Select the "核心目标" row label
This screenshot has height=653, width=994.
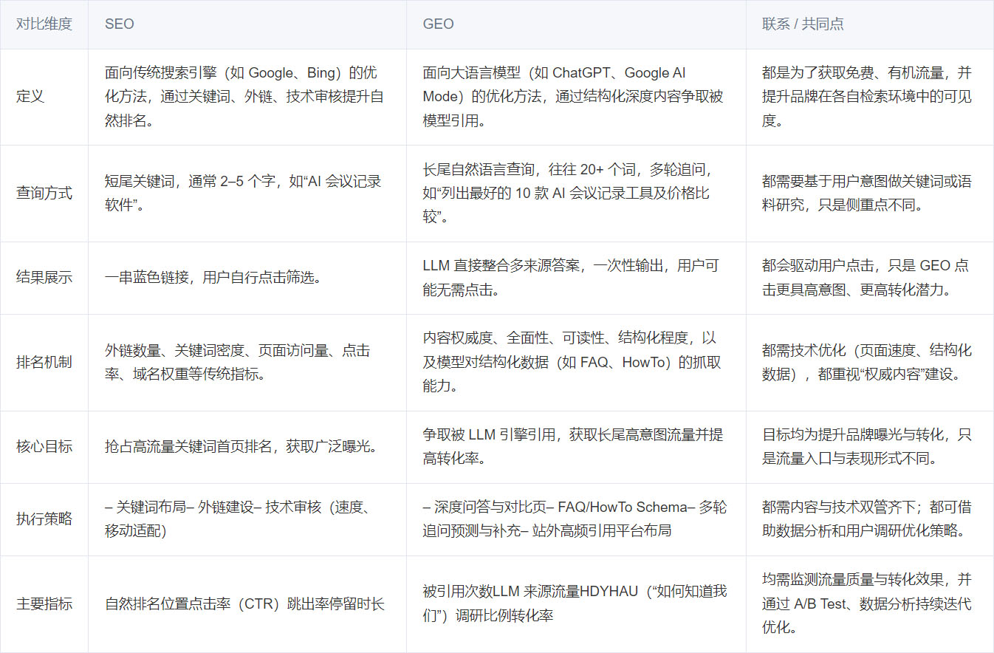[44, 447]
